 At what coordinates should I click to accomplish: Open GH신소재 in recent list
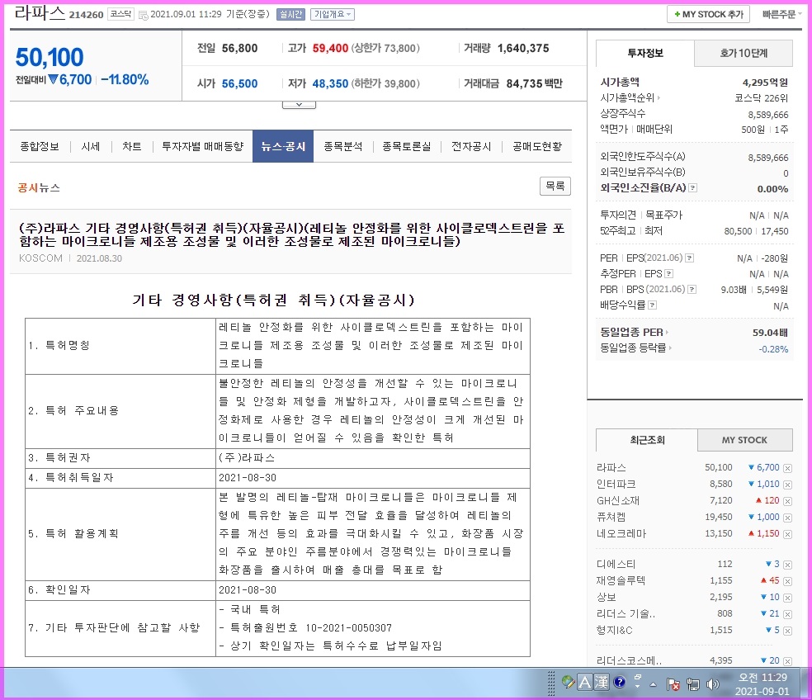coord(618,501)
